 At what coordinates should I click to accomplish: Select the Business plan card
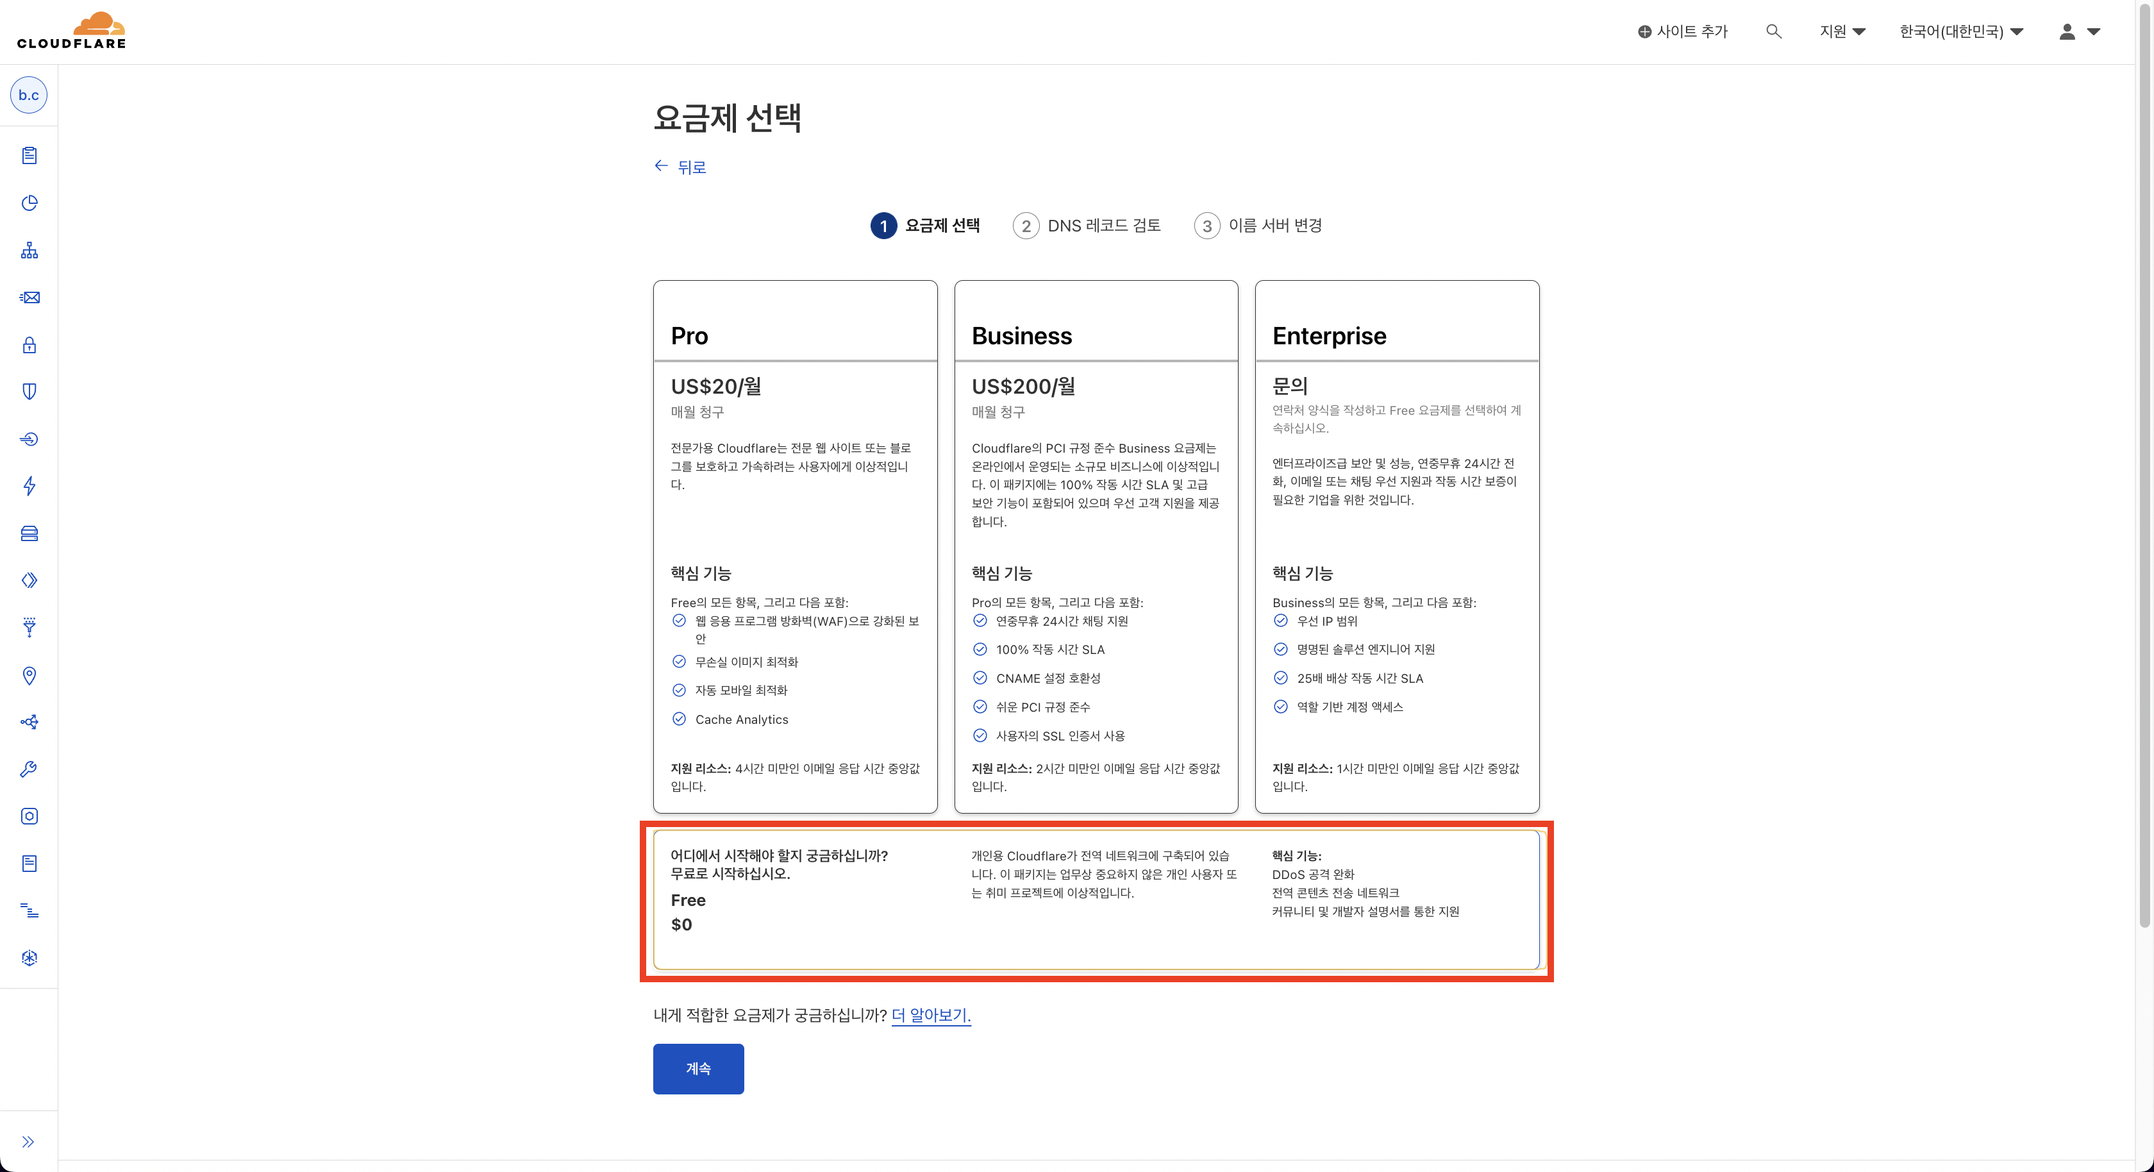click(x=1096, y=546)
